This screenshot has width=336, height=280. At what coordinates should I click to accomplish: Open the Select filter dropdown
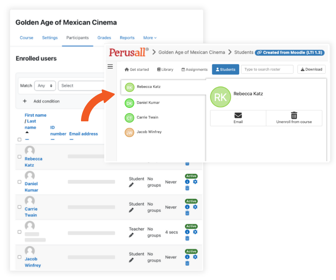pyautogui.click(x=81, y=85)
